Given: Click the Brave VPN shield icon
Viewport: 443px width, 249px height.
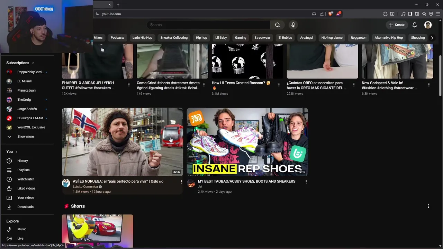Looking at the screenshot, I should [x=431, y=14].
